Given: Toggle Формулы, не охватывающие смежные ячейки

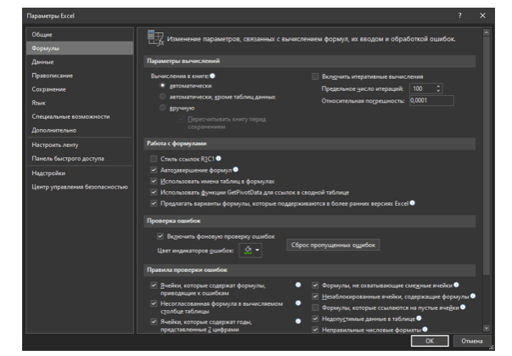Looking at the screenshot, I should click(315, 285).
